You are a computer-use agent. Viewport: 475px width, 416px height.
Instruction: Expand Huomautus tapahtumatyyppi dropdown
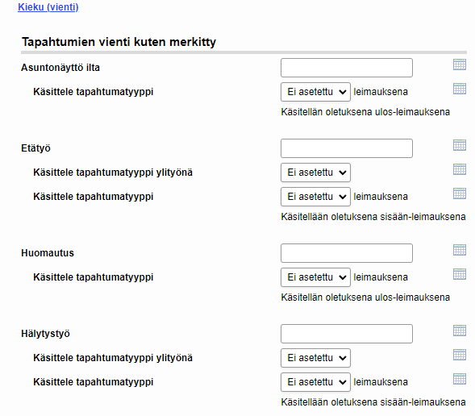coord(315,277)
